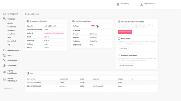Screen dimensions: 181x101
Task: Click the Abonnementer subscriptions icon
Action: coord(4,50)
